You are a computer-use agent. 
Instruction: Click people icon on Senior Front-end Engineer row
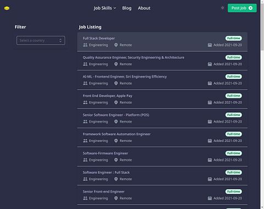point(85,198)
